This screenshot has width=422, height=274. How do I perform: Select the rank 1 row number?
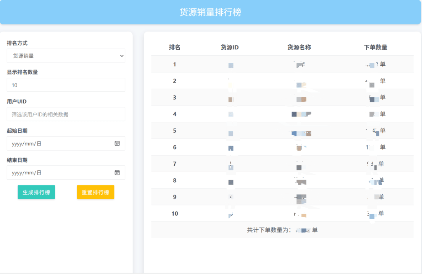175,65
